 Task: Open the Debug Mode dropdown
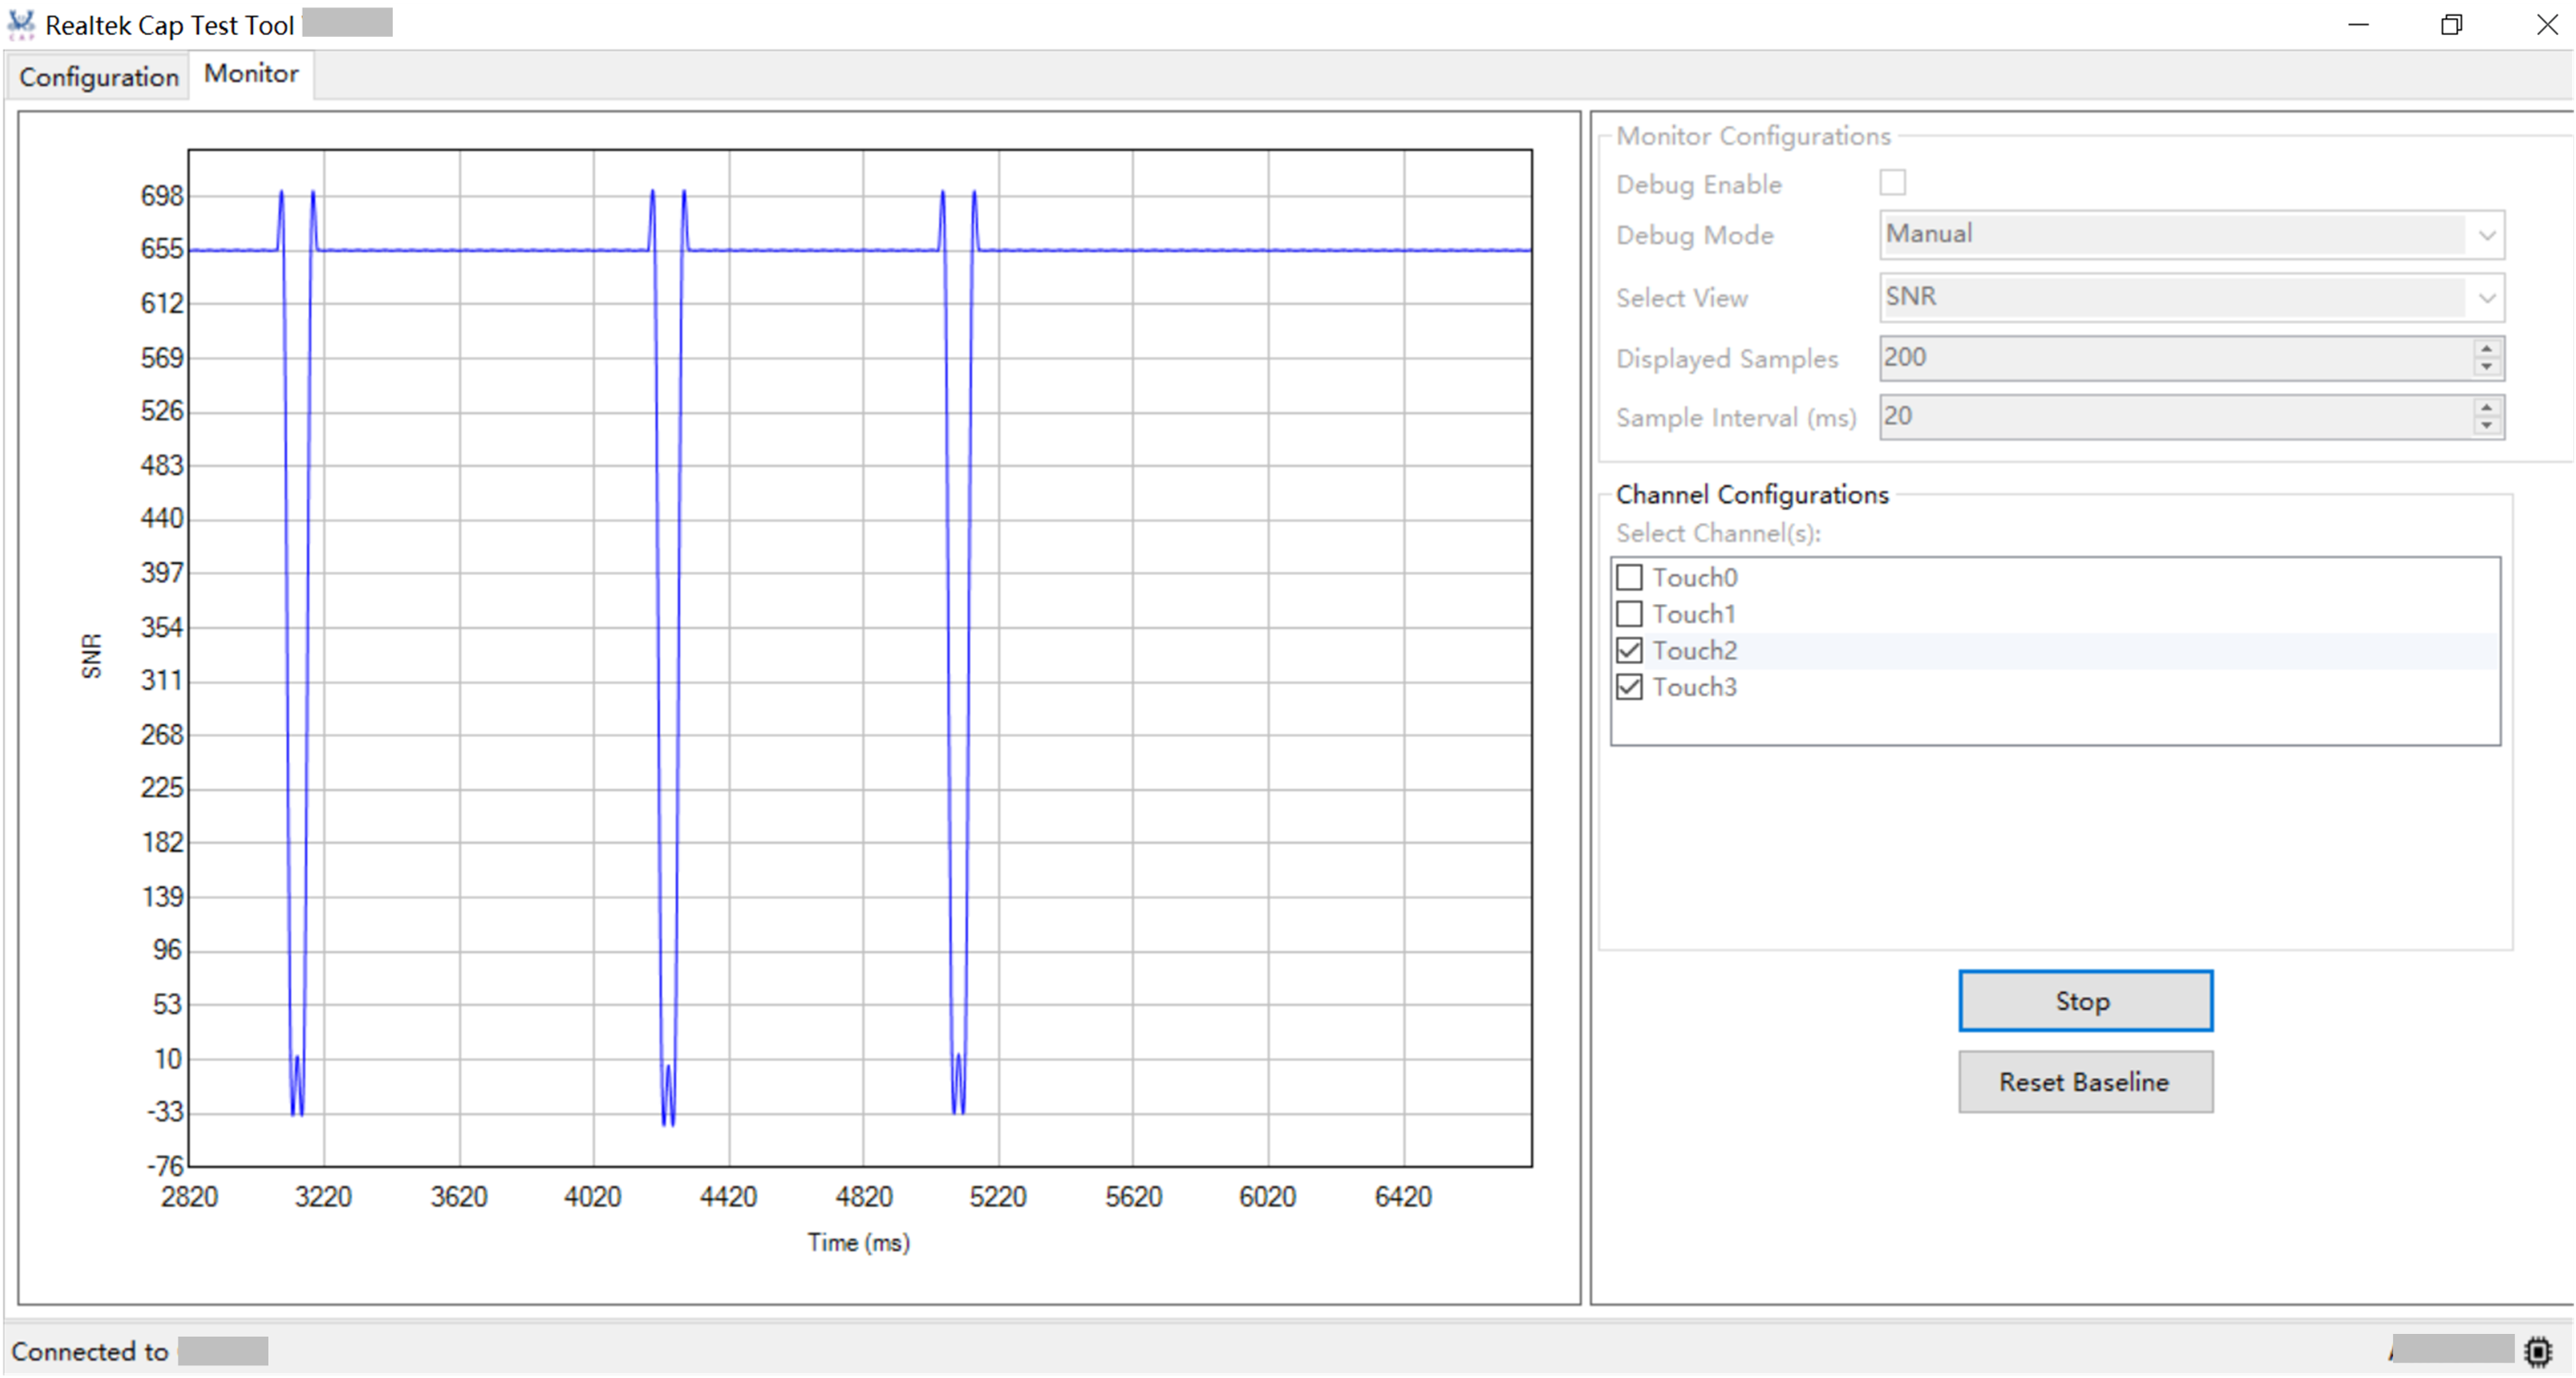(x=2191, y=235)
